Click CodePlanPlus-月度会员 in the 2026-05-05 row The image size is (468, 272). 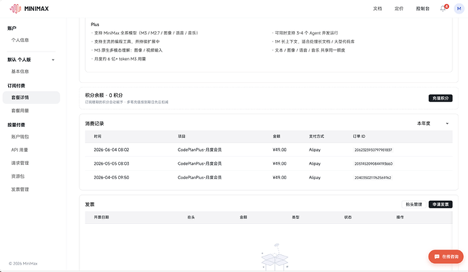[199, 163]
